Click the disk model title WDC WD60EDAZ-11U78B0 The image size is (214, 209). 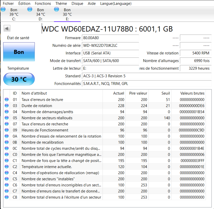tap(87, 29)
